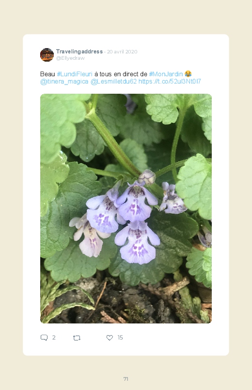
Task: Click the page number 71
Action: click(x=126, y=379)
